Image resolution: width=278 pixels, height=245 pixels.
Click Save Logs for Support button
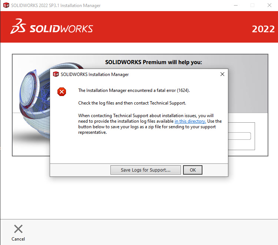146,170
